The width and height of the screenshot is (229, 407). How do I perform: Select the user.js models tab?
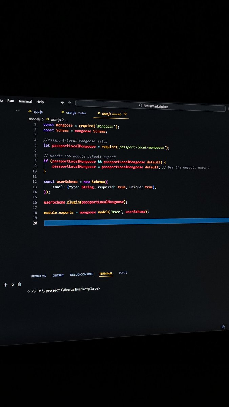(x=112, y=114)
